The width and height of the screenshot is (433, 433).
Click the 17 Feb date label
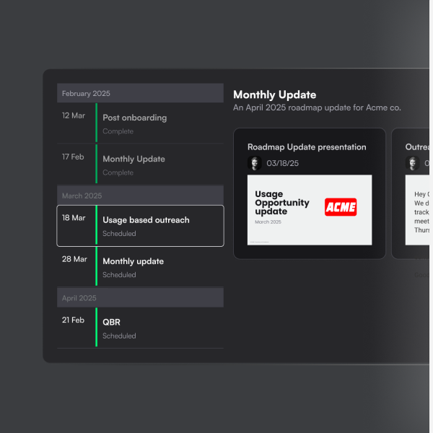[73, 157]
